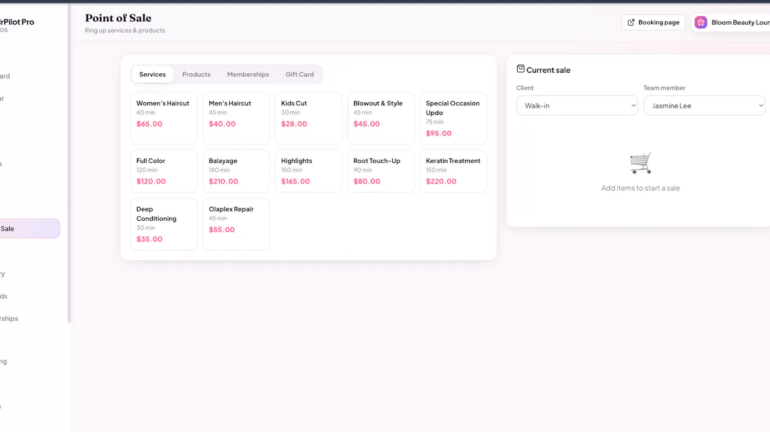Add Keratin Treatment to the sale
This screenshot has width=770, height=432.
point(453,171)
